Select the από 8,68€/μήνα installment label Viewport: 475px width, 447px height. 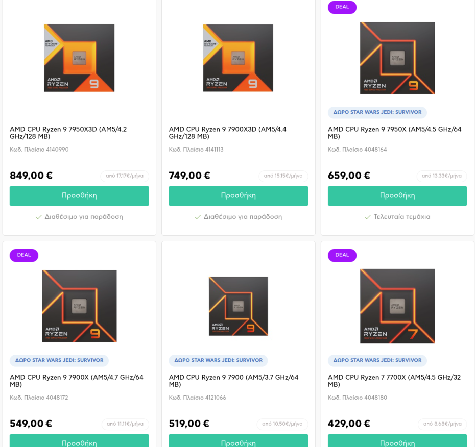point(442,424)
